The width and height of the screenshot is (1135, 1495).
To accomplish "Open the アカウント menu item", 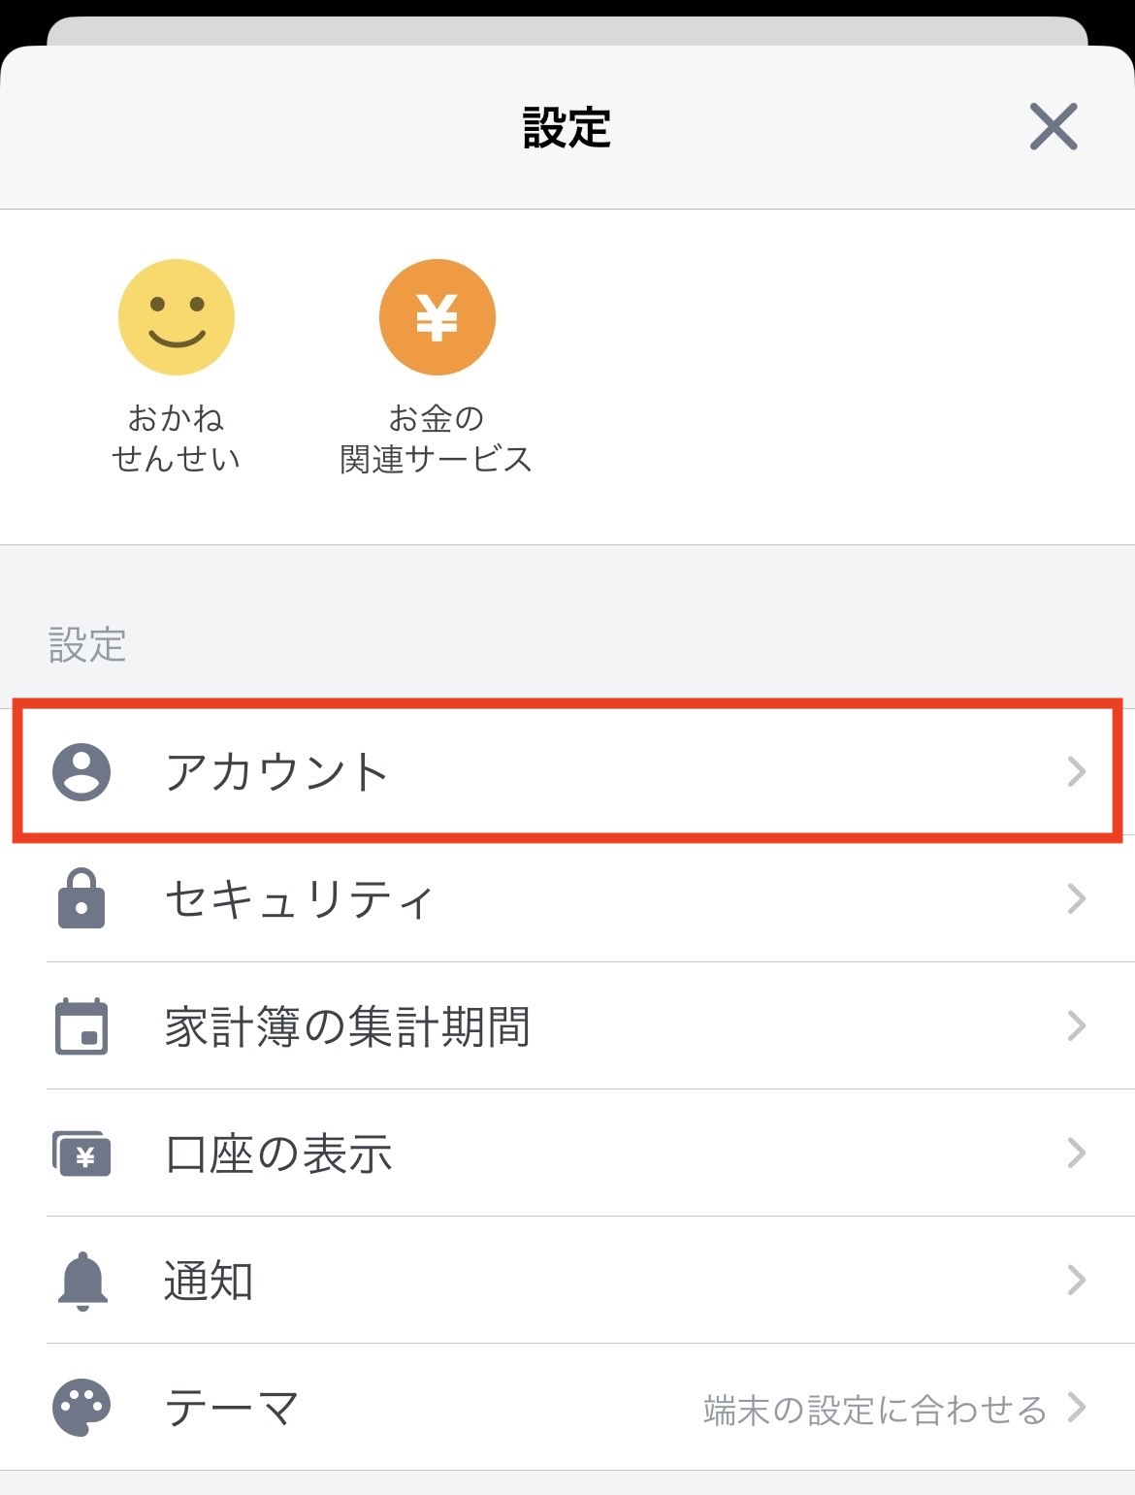I will (567, 771).
